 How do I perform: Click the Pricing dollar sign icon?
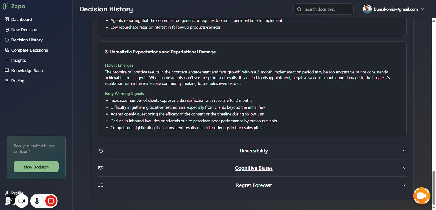coord(7,81)
